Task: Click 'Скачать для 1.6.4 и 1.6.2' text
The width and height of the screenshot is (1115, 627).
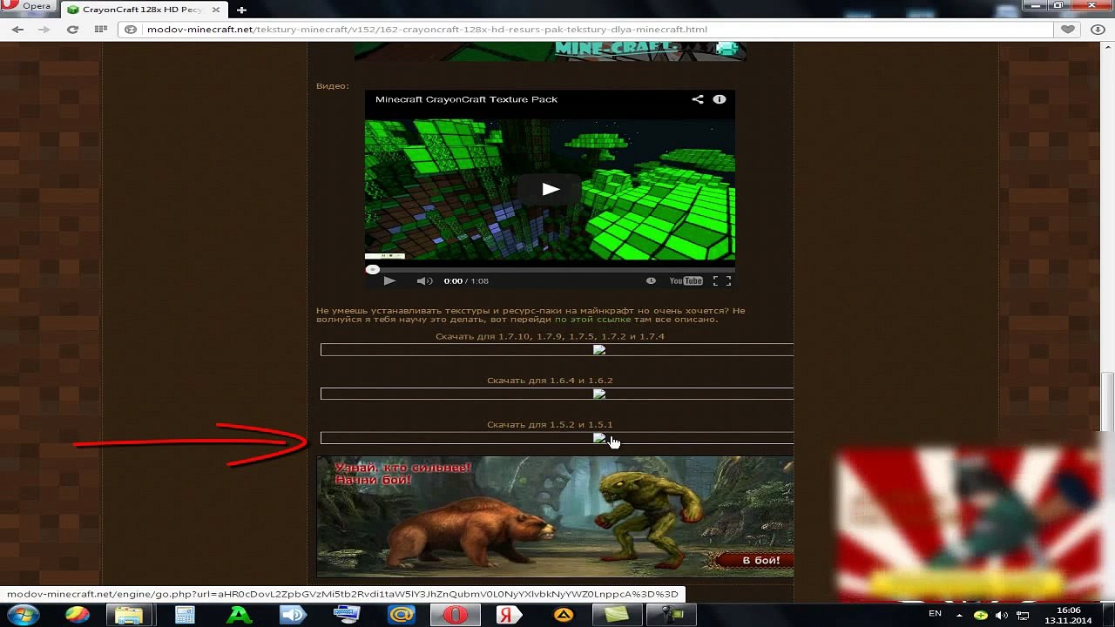Action: 550,381
